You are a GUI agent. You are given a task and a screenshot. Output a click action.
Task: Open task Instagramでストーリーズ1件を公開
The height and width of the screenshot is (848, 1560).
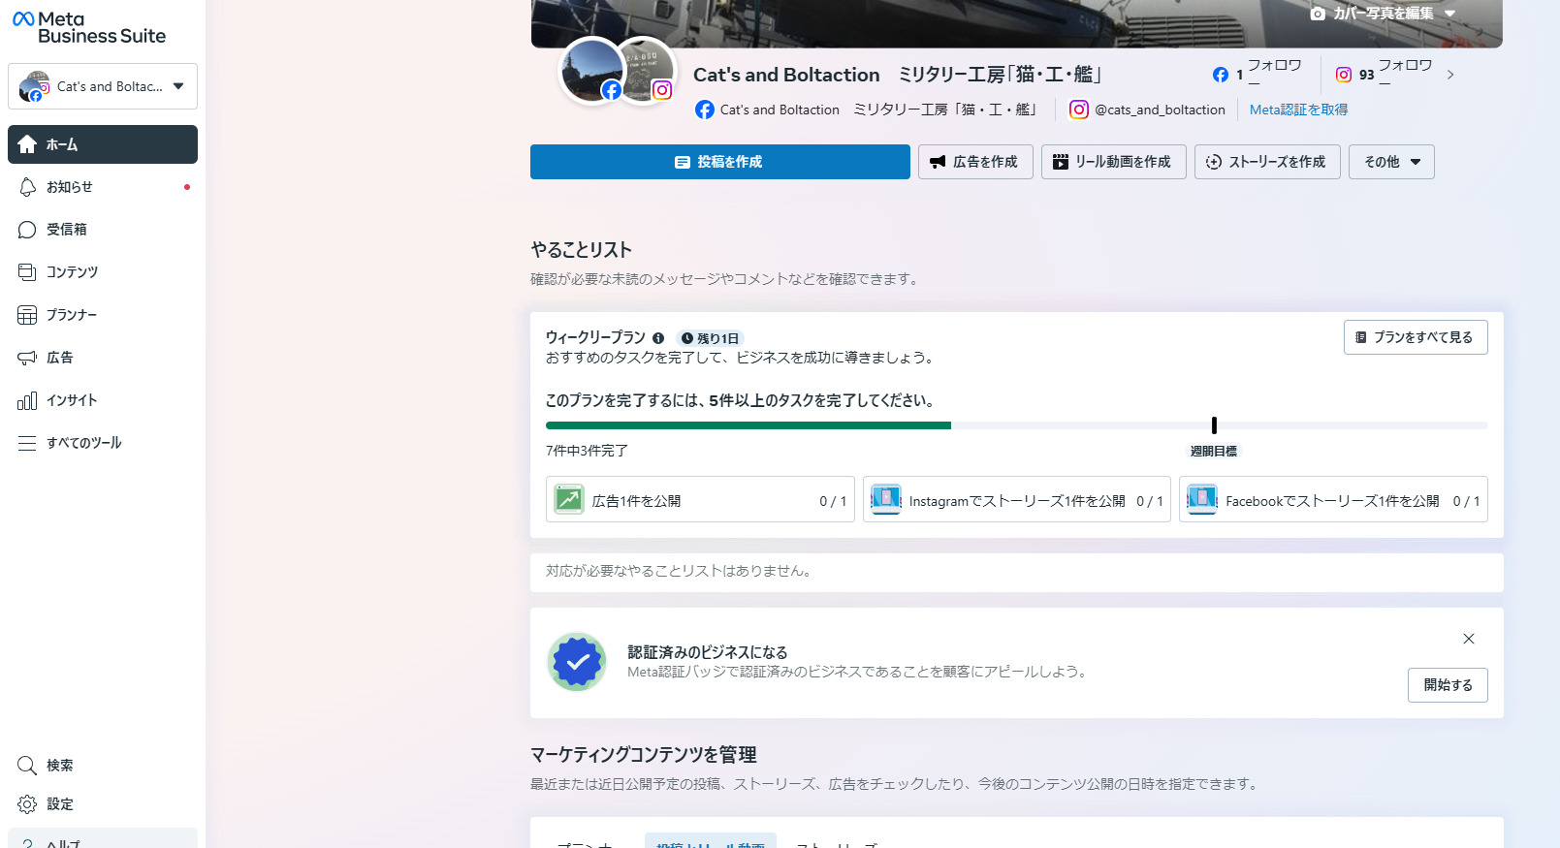click(x=1017, y=499)
